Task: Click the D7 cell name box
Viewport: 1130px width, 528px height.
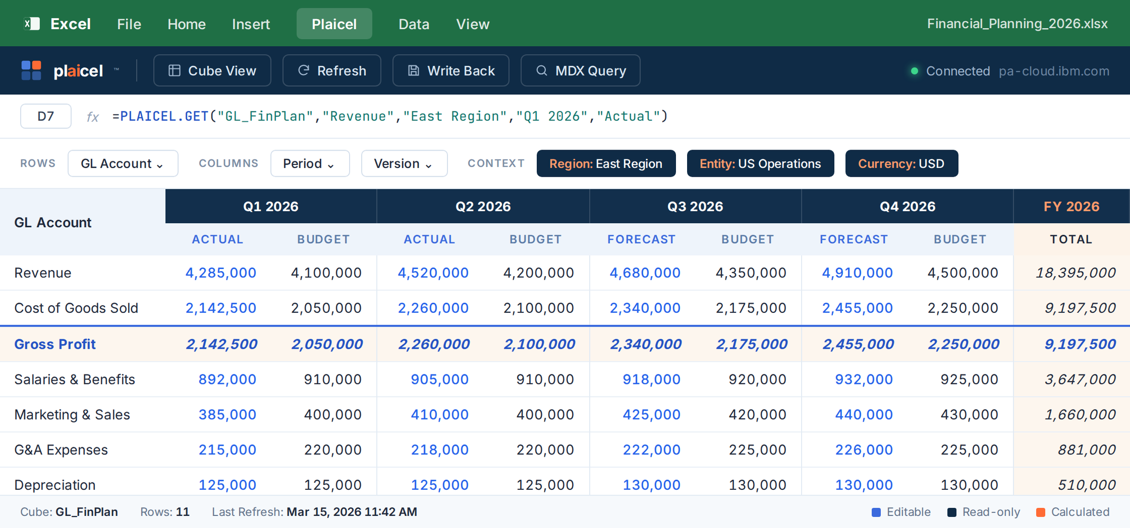Action: pyautogui.click(x=45, y=116)
